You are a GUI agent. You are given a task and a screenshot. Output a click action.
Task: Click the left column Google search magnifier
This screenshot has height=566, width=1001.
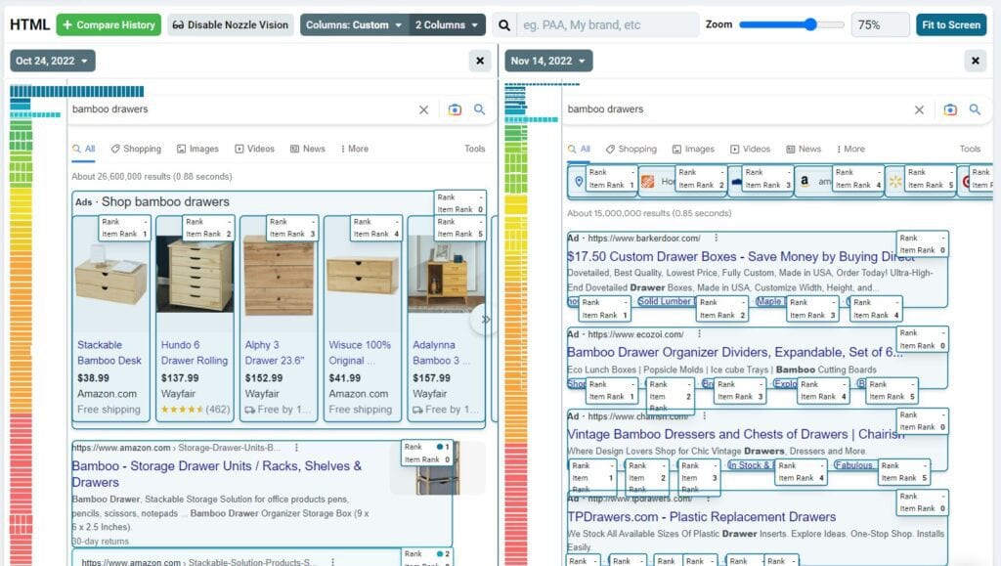click(x=479, y=109)
